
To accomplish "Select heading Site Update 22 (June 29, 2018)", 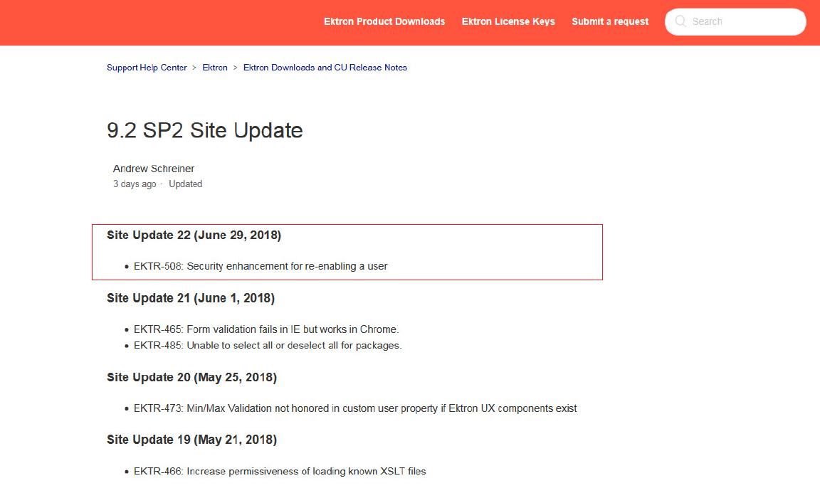I will tap(194, 235).
